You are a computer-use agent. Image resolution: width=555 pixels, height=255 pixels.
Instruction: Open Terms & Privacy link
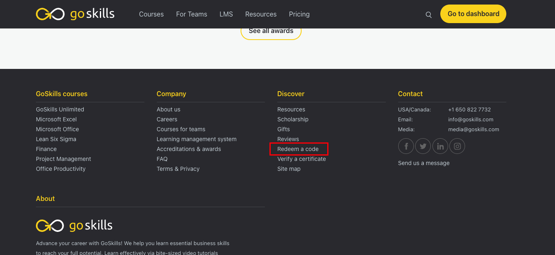coord(178,169)
